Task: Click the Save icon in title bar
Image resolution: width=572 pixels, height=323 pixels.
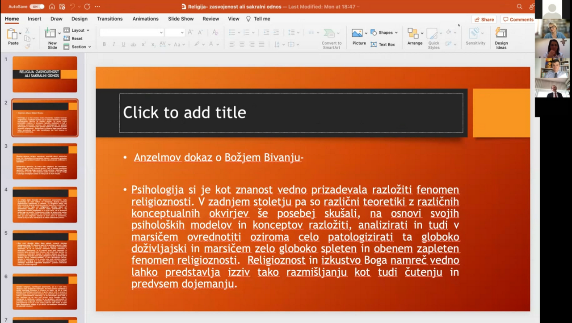Action: pyautogui.click(x=61, y=7)
